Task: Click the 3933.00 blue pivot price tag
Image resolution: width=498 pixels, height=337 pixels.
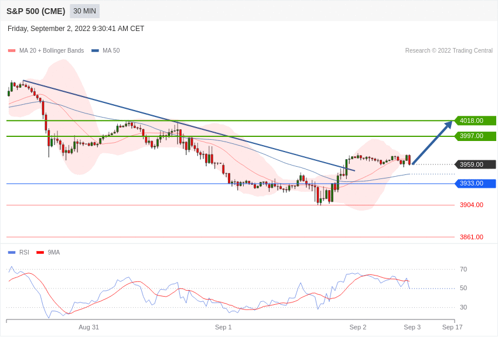Action: [x=475, y=183]
